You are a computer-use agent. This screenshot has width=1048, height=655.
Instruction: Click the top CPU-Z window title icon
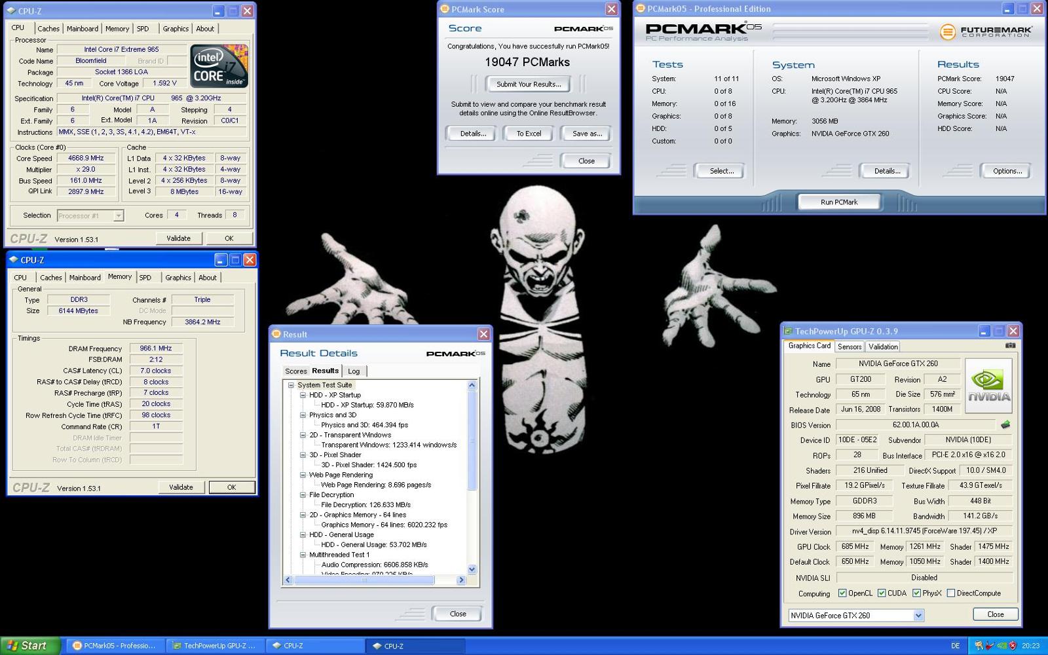point(12,11)
